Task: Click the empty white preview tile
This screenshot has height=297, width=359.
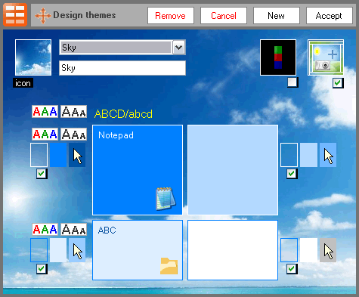Action: click(x=233, y=250)
